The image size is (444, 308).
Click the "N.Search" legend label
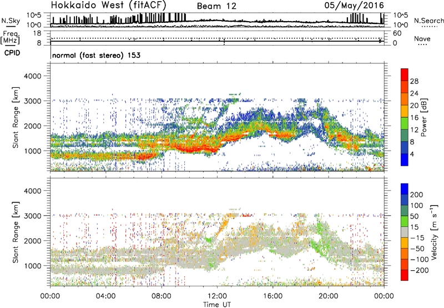click(x=428, y=21)
